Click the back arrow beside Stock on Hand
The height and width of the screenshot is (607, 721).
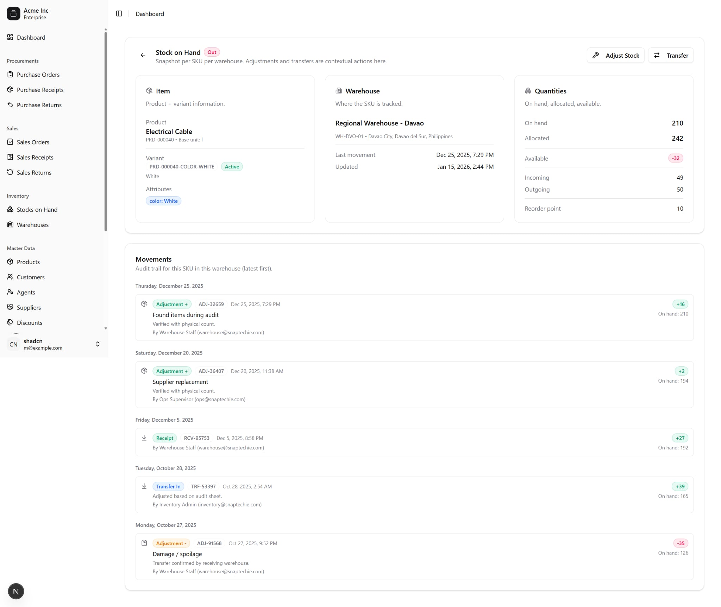143,55
